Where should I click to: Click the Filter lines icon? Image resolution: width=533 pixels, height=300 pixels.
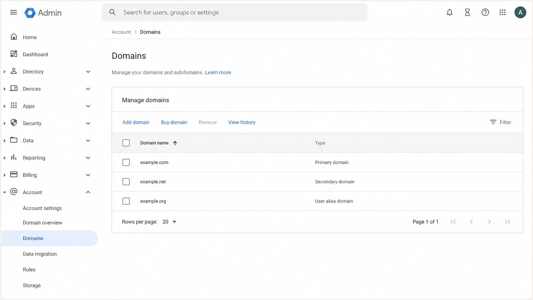tap(493, 122)
